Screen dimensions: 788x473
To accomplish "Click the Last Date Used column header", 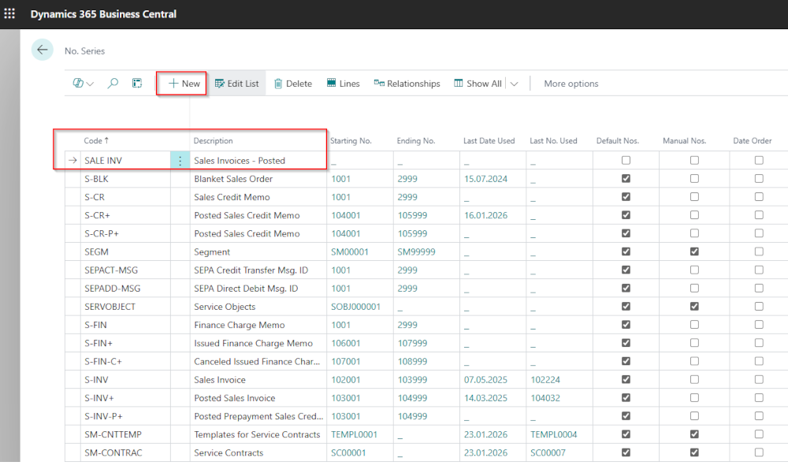I will click(x=489, y=141).
